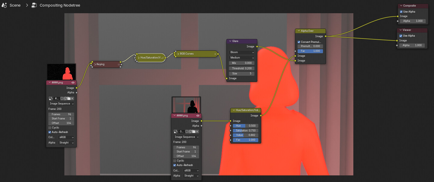Click the dark silhouette preview thumbnail above the second image node
The image size is (434, 182).
(186, 105)
